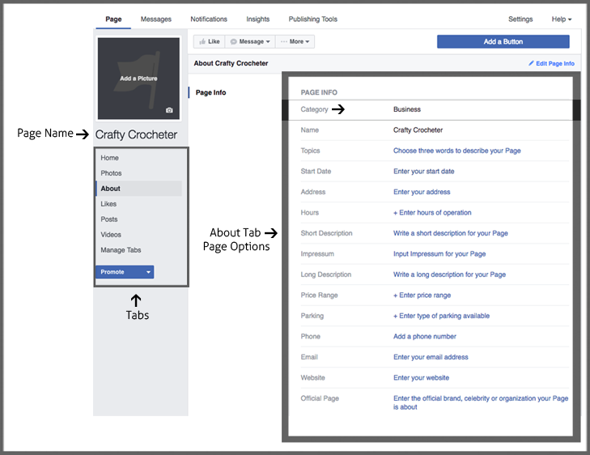Click the Official Page label
Screen dimensions: 590x455
320,398
